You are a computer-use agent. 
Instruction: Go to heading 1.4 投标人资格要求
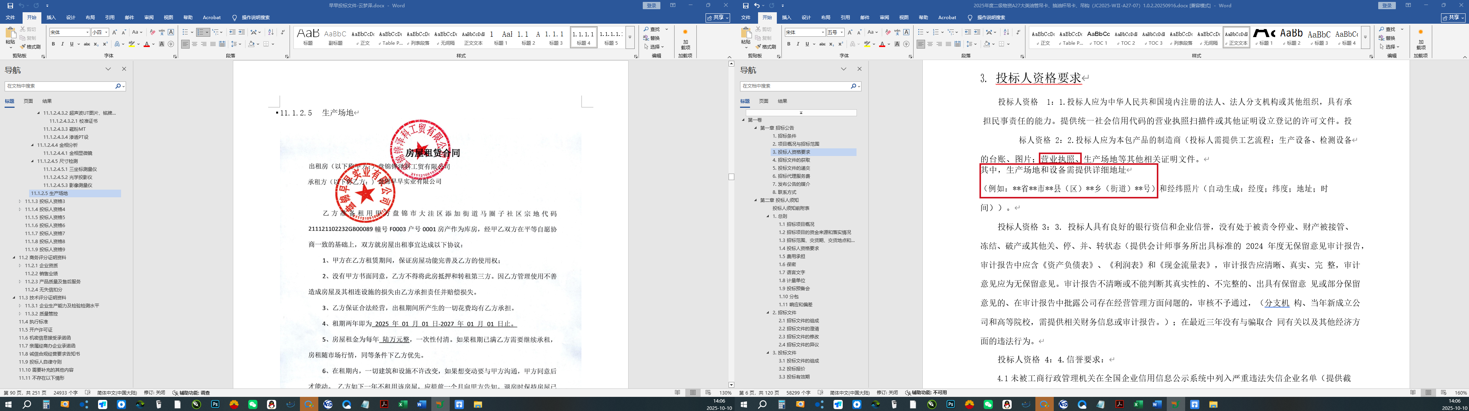click(798, 248)
